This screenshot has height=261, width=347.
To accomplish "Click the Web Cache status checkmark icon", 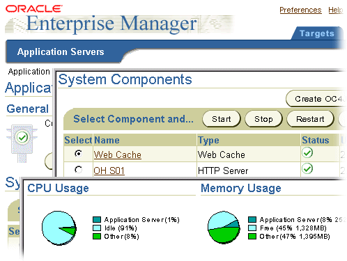I will click(x=307, y=152).
